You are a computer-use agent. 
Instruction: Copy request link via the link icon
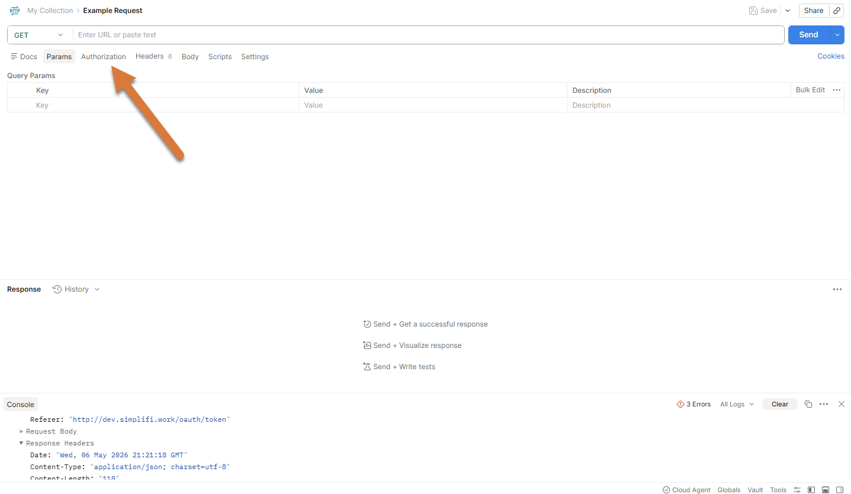pyautogui.click(x=837, y=11)
